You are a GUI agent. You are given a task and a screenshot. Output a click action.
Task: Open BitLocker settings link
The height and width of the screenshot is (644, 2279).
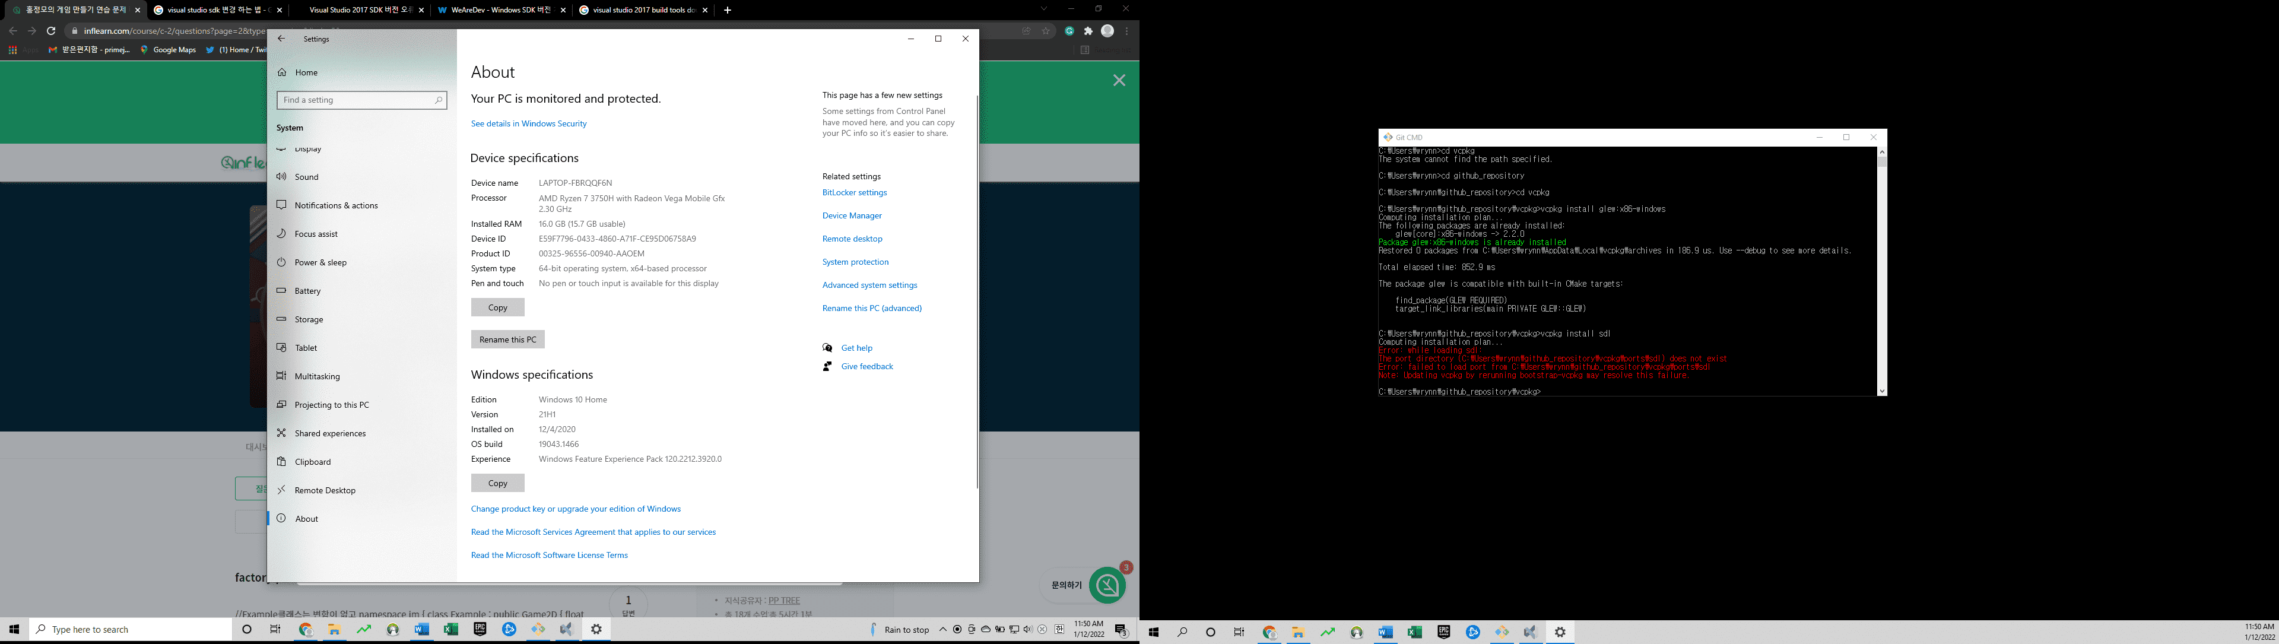coord(854,193)
